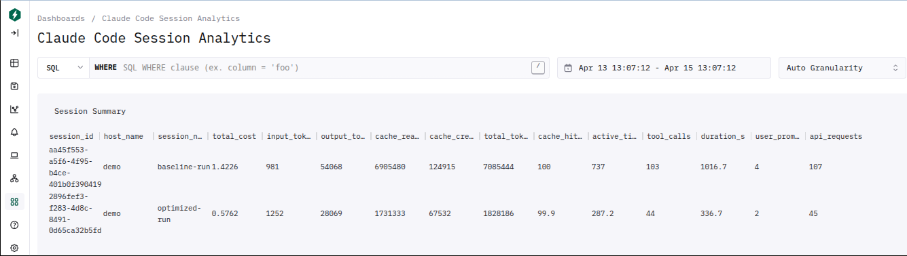The image size is (907, 256).
Task: Open dashboards grid icon in sidebar
Action: pos(14,202)
